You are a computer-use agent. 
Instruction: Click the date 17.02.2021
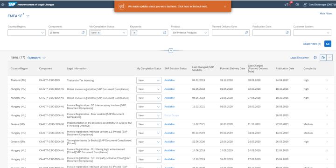199,124
